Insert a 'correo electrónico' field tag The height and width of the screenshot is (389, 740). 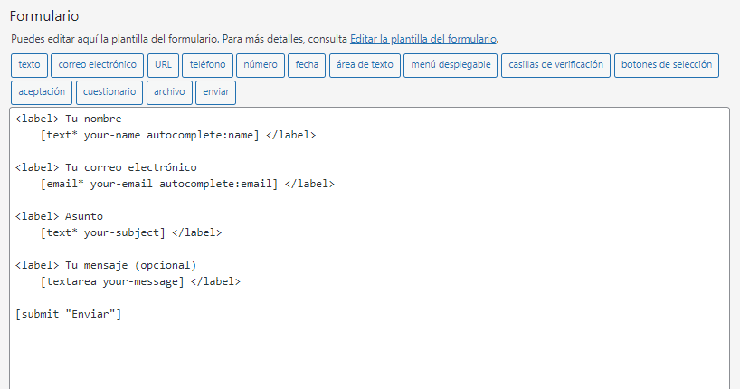click(x=97, y=65)
